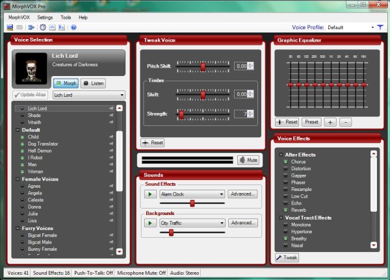Collapse the Vocal Tract Effects group
The width and height of the screenshot is (390, 280).
[281, 218]
